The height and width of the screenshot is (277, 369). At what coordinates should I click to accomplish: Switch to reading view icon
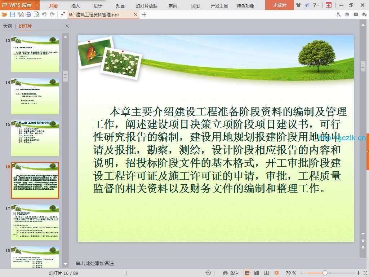266,273
